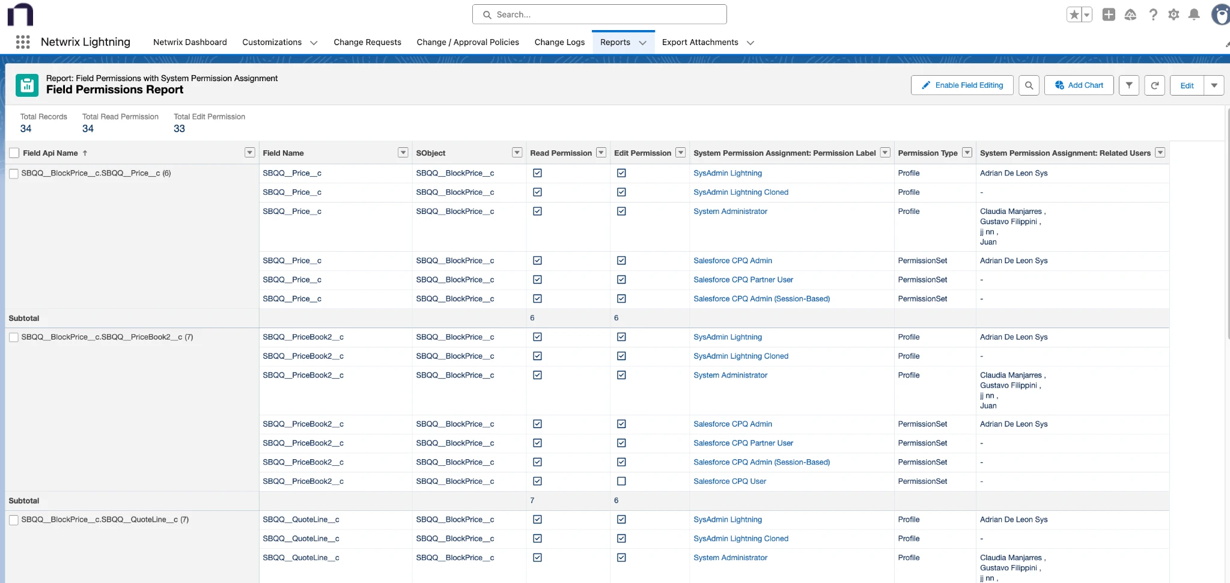1230x583 pixels.
Task: Click the Enable Field Editing button
Action: [x=961, y=85]
